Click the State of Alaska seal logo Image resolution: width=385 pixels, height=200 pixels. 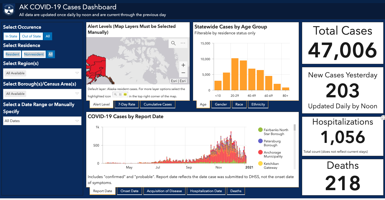pyautogui.click(x=9, y=10)
